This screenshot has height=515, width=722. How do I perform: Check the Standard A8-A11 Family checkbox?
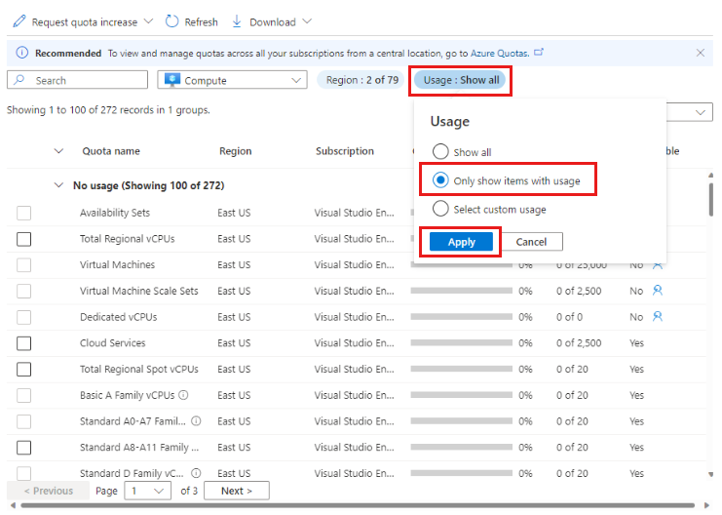pos(24,448)
